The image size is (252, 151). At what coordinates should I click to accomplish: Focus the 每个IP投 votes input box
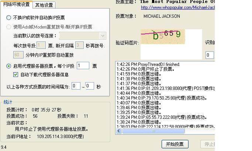[x=83, y=66]
